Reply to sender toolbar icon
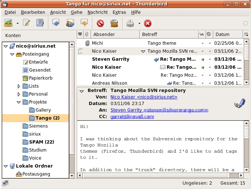 pos(56,23)
